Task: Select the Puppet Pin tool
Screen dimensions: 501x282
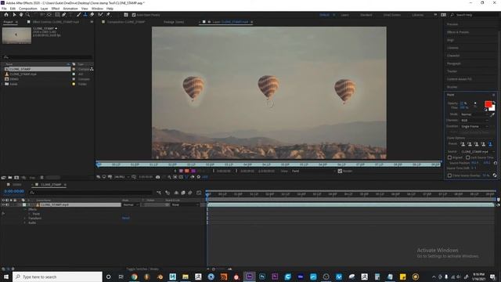Action: (108, 15)
